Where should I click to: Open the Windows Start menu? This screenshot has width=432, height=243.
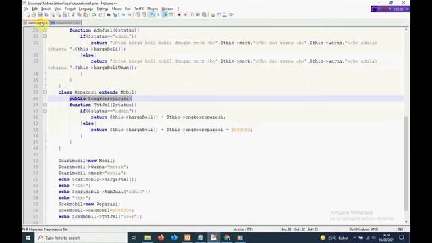tap(28, 238)
